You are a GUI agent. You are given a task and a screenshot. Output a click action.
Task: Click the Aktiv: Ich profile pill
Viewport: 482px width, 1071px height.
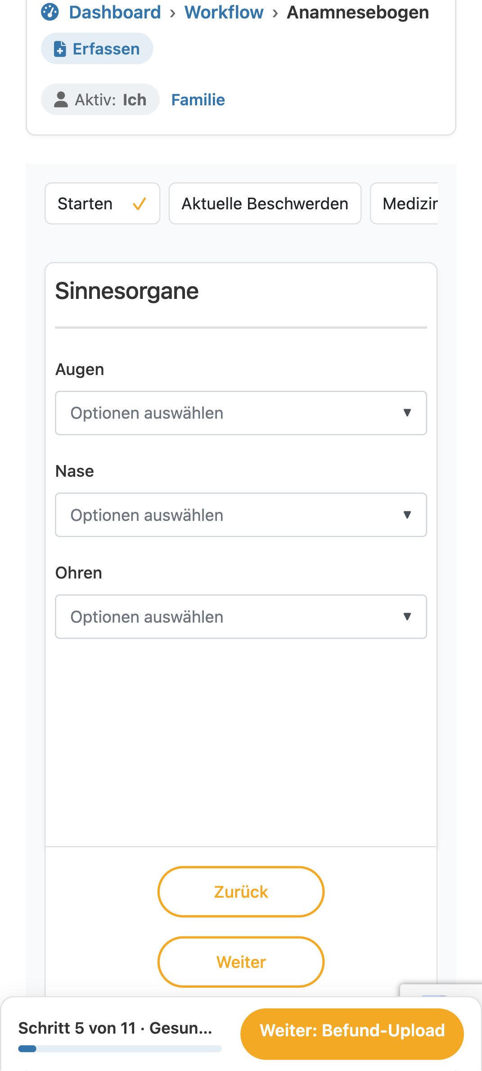click(x=100, y=99)
